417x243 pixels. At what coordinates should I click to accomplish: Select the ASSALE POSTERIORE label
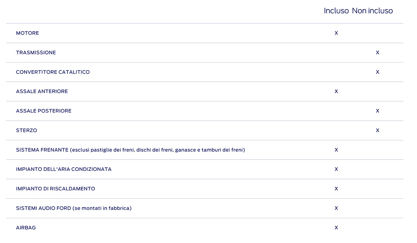44,111
